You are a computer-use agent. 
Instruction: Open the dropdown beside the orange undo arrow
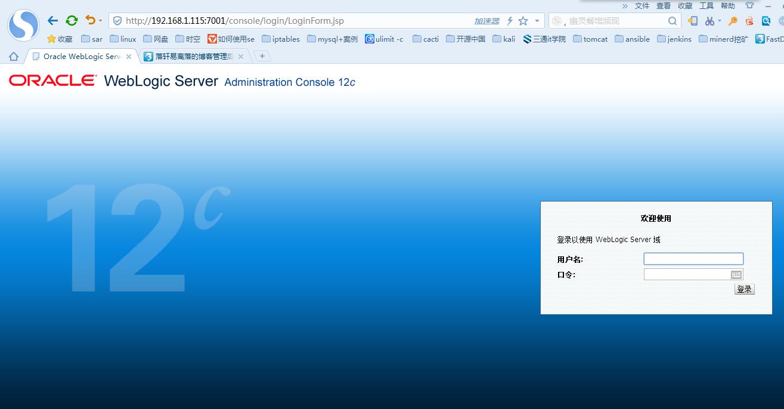click(100, 21)
